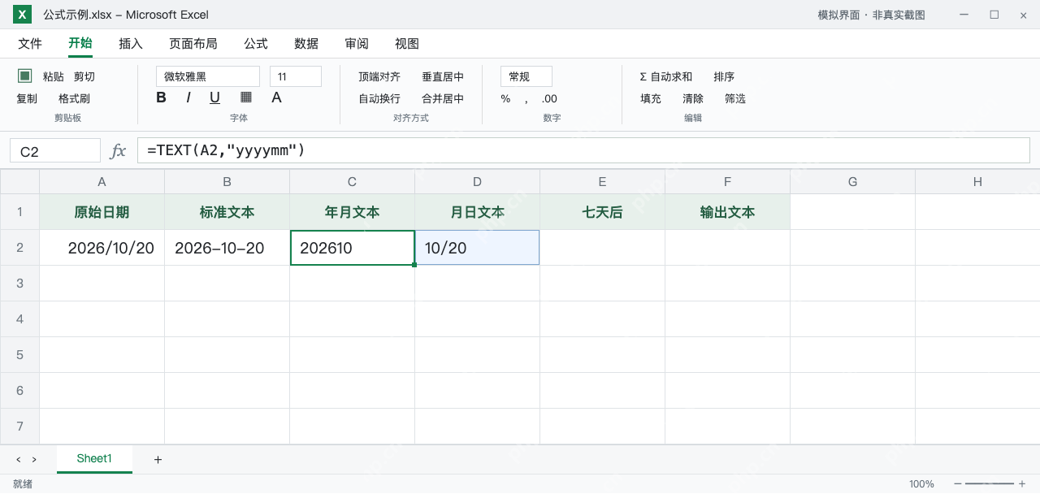Click the 筛选 filter button
Screen dimensions: 1040x494
pos(735,98)
